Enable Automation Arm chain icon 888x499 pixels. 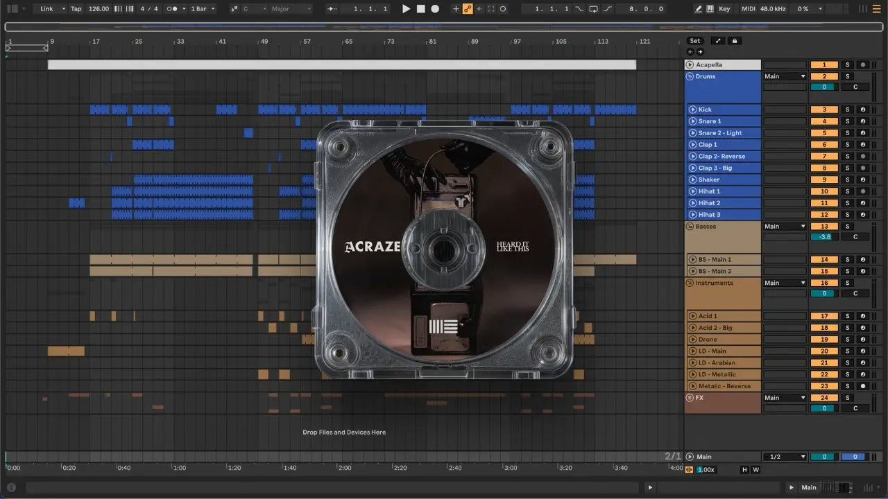tap(468, 9)
